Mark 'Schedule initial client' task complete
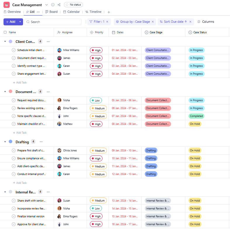 point(13,50)
